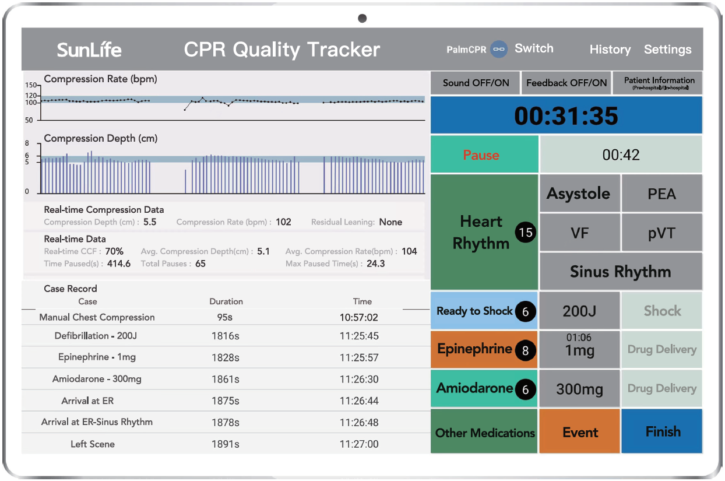Click the Ready to Shock count badge
This screenshot has width=725, height=481.
click(x=525, y=312)
